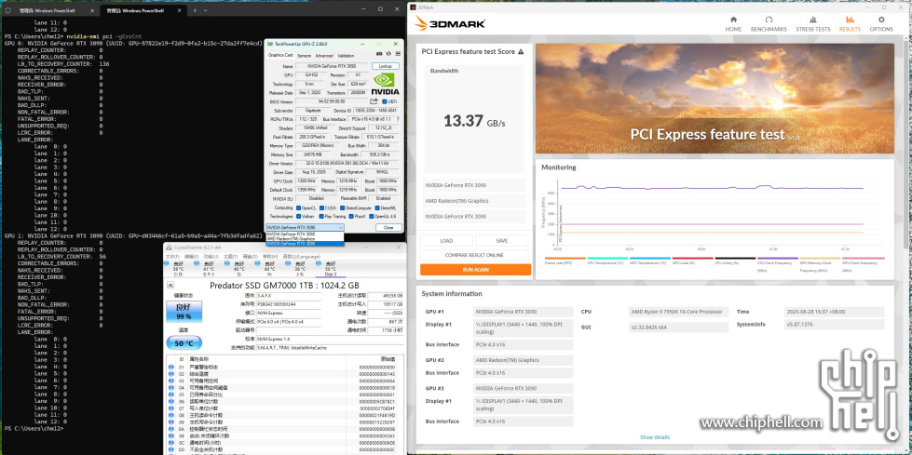The width and height of the screenshot is (912, 455).
Task: Toggle DirectML checkbox in GPU-Z
Action: pos(377,208)
